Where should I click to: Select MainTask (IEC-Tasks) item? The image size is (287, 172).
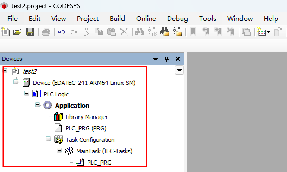[104, 151]
